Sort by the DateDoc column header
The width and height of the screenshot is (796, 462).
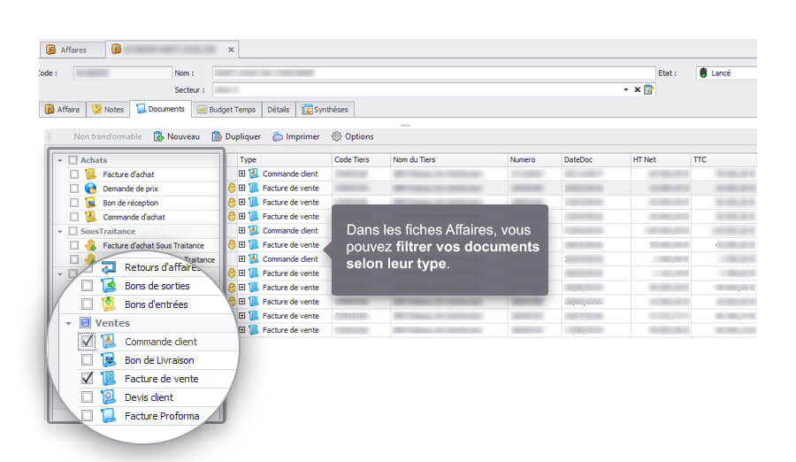point(596,159)
